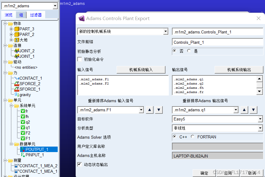Screen dimensions: 265x177
Task: Select the CONTACT_1 contact force icon
Action: point(17,78)
